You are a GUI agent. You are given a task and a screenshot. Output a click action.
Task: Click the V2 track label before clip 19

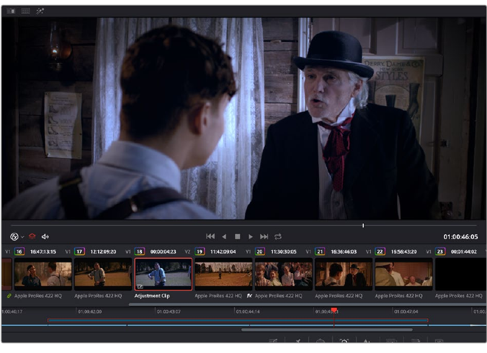coord(187,251)
